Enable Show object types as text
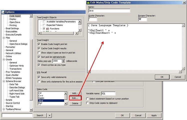Screen dimensions: 187x120 (39, 53)
